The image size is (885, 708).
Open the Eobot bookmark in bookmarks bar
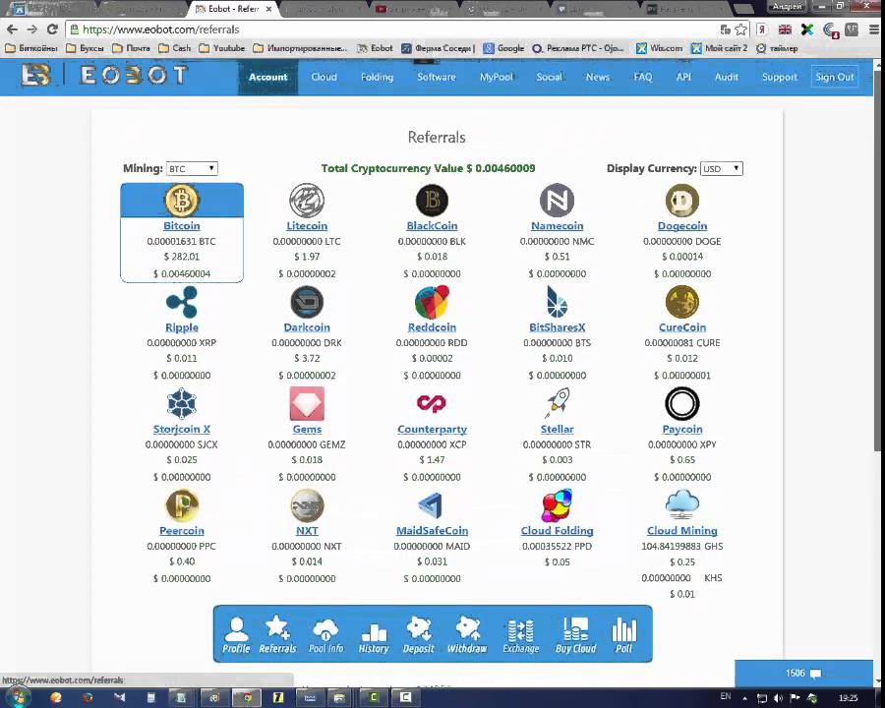[376, 48]
